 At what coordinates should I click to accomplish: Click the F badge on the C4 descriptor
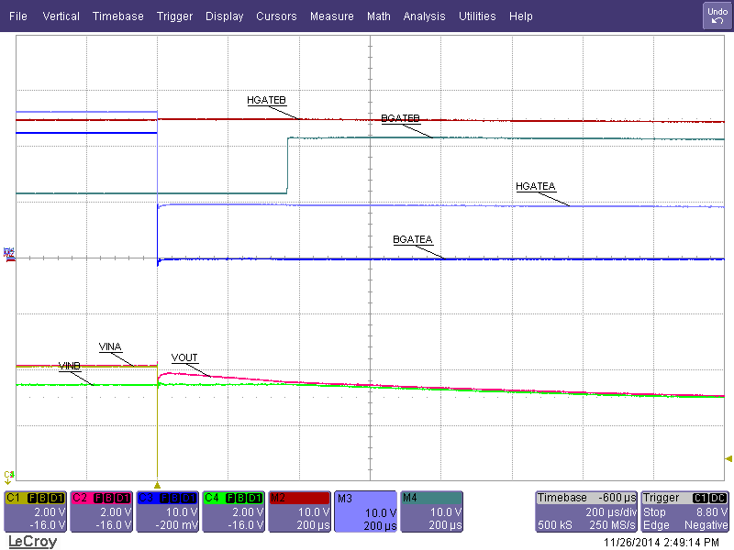coord(231,496)
